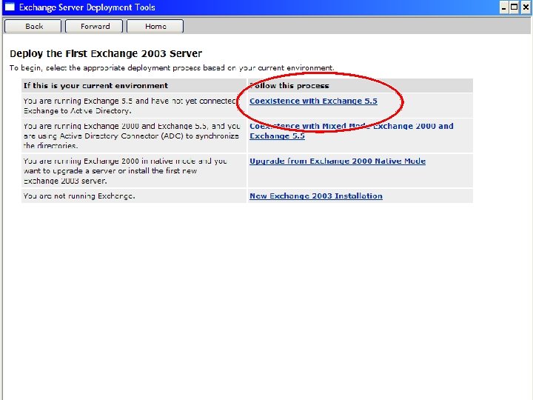Click text 'You are not running Exchange.'

[x=79, y=196]
